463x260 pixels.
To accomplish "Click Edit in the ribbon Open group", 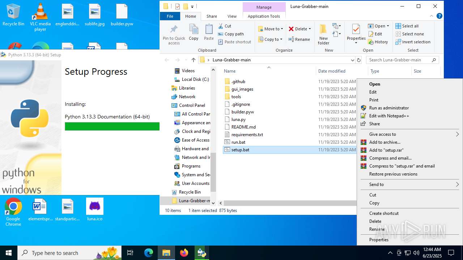I will pos(375,34).
